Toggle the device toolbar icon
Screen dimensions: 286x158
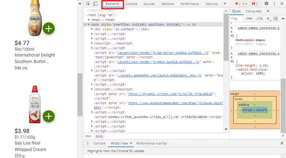tap(95, 4)
